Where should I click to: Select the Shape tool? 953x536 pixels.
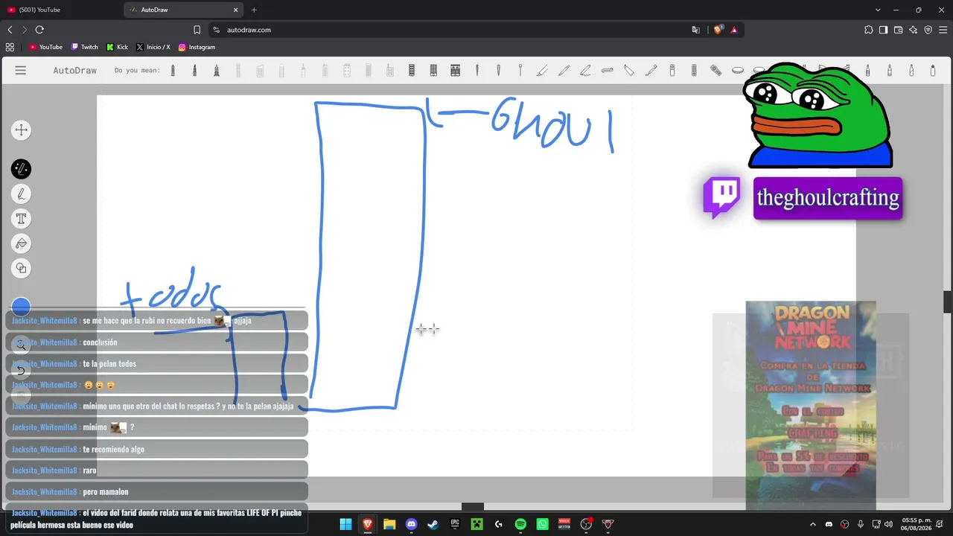tap(21, 268)
